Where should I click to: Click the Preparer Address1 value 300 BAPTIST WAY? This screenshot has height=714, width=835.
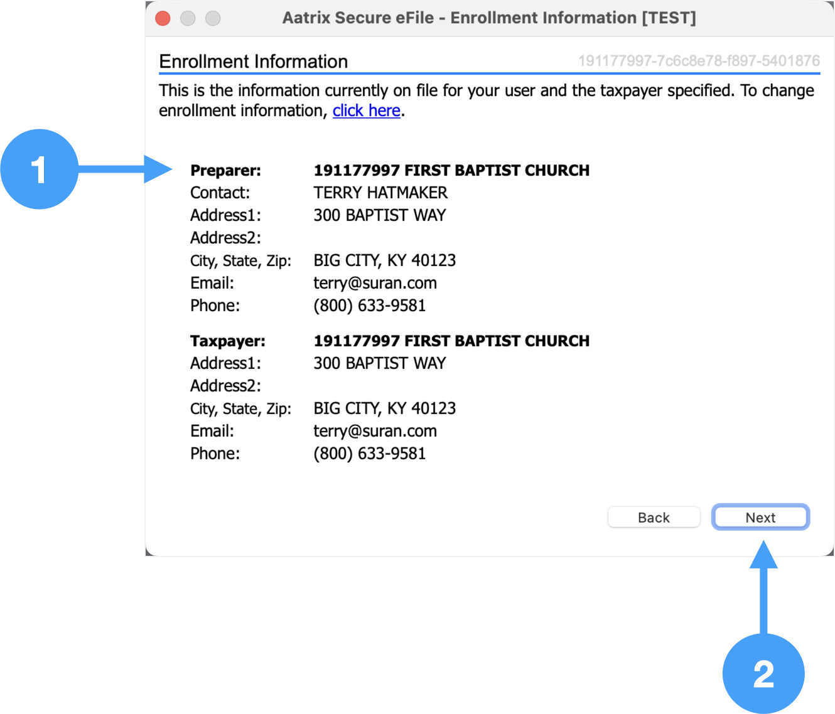tap(379, 215)
